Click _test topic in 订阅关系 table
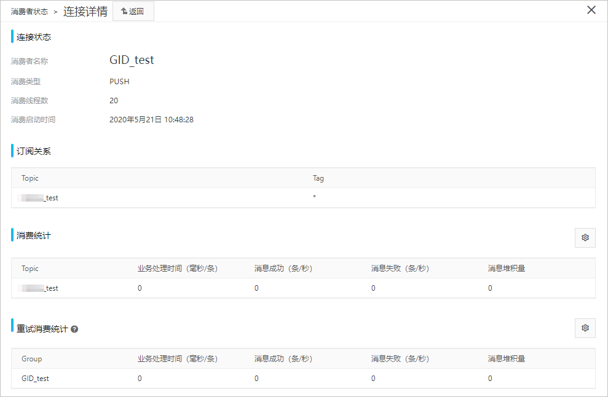 tap(38, 198)
